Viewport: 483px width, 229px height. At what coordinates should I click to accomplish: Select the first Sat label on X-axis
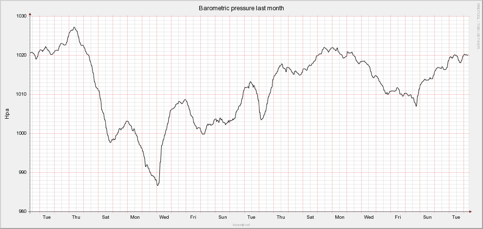pos(106,217)
